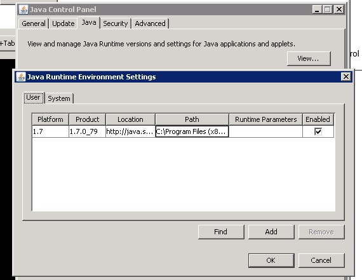Dismiss dialog with the Cancel button
Screen dimensions: 362x280
[321, 260]
